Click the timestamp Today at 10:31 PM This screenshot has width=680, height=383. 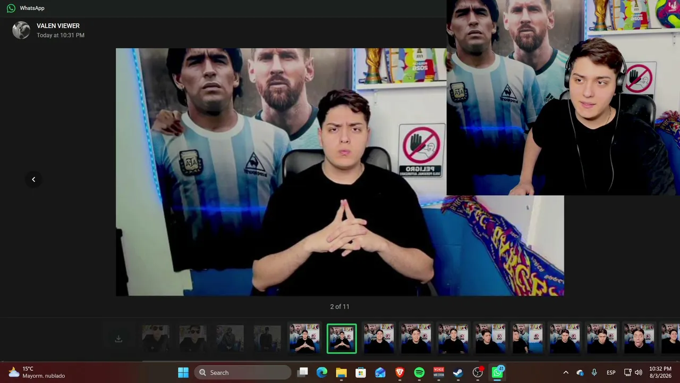[61, 35]
